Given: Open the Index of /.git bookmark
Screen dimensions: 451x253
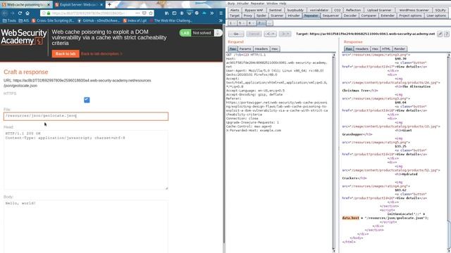Looking at the screenshot, I should 135,20.
